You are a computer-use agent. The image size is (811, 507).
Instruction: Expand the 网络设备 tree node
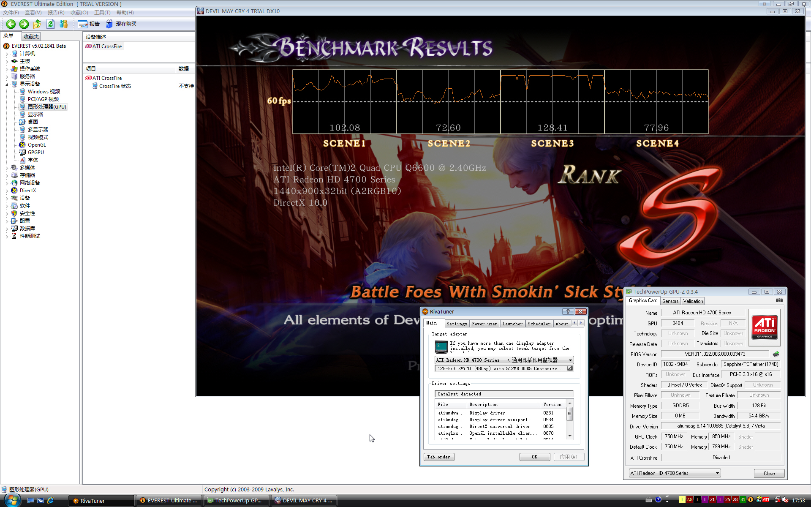coord(7,183)
